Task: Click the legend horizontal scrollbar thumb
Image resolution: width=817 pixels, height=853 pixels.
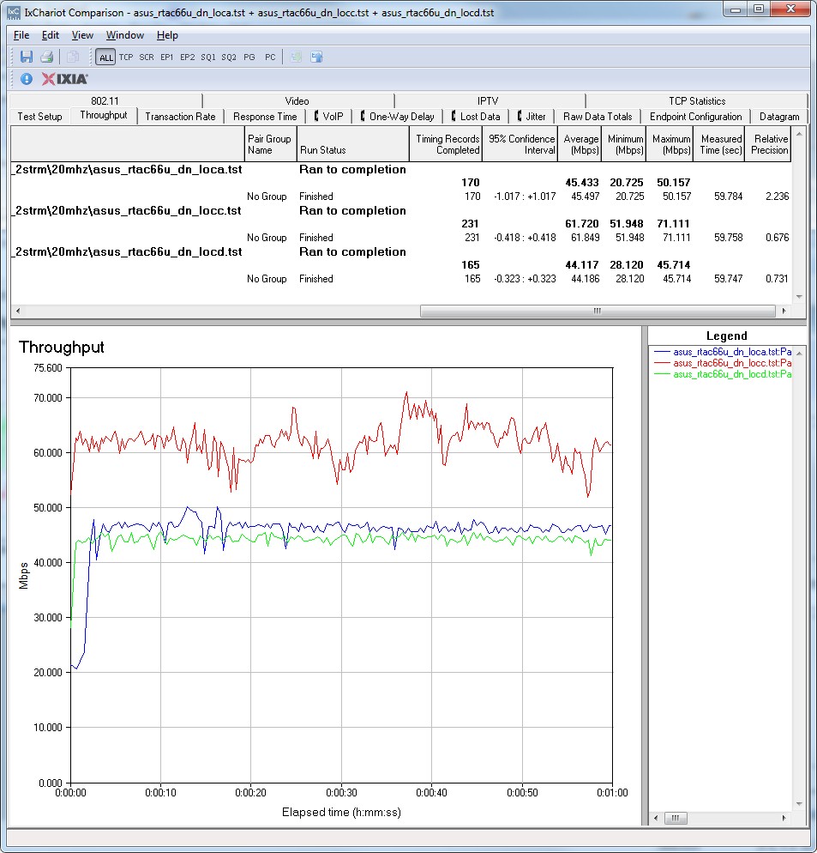Action: coord(676,818)
